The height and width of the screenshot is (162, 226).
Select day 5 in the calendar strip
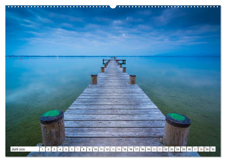click(66, 149)
